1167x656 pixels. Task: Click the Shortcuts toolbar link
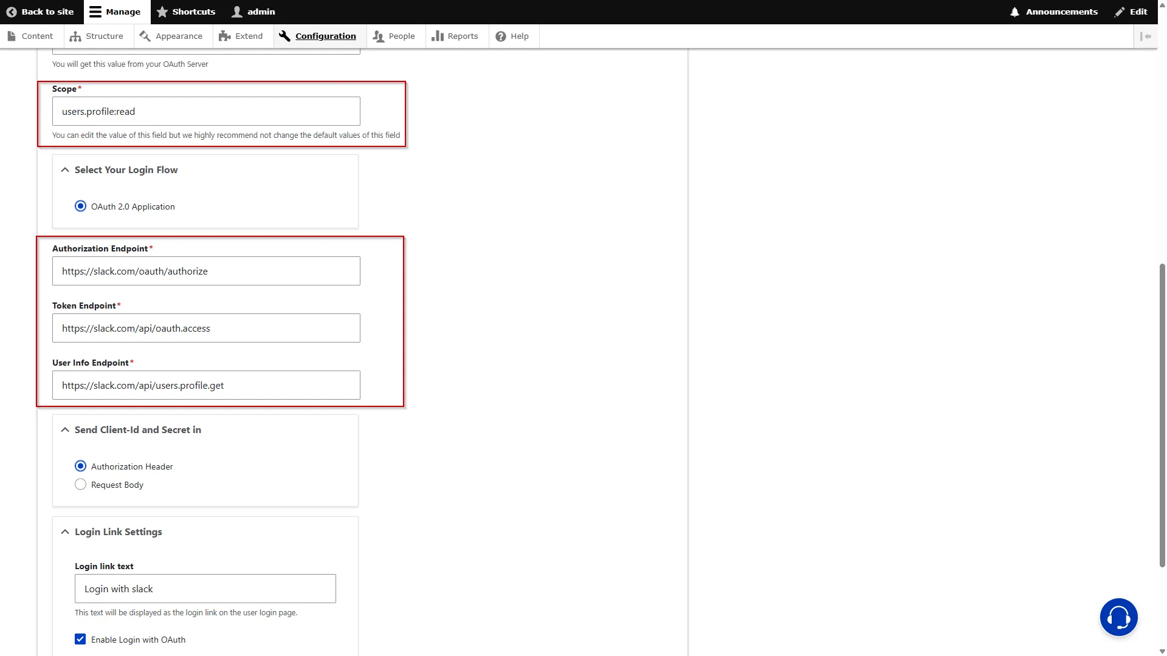[187, 12]
